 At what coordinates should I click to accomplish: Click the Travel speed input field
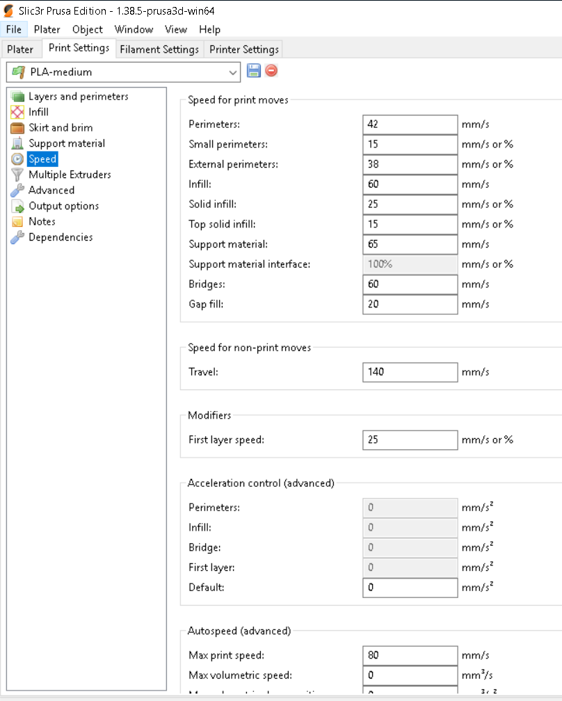(410, 372)
